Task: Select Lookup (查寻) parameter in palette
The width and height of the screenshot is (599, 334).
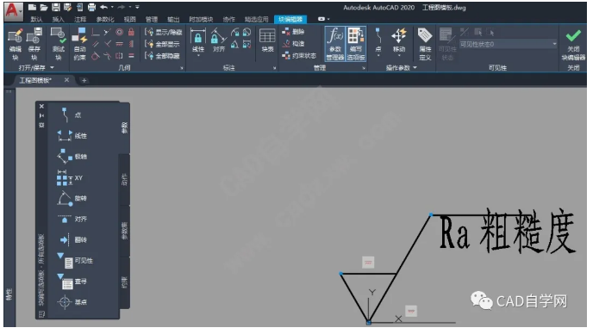Action: (x=72, y=281)
